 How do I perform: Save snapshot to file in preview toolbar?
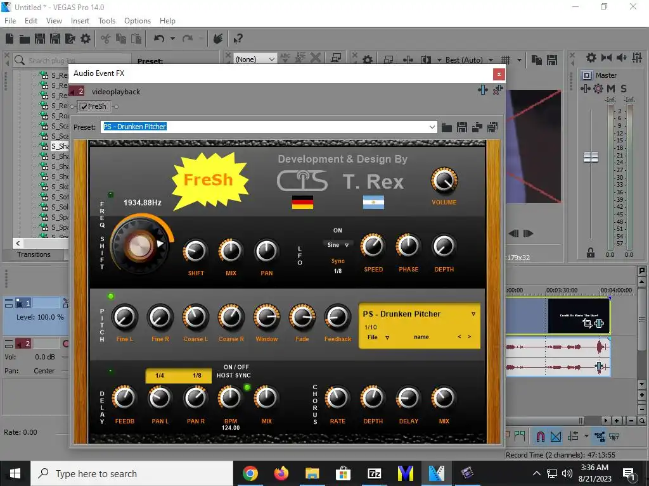(x=552, y=60)
